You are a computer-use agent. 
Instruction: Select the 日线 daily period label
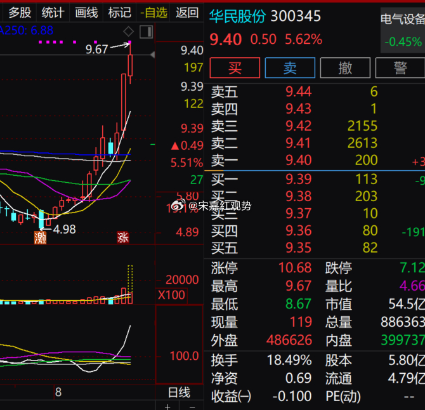[x=179, y=392]
